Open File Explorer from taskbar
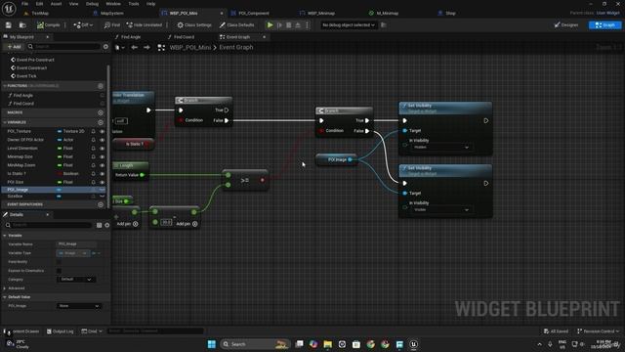625x352 pixels. (x=328, y=344)
